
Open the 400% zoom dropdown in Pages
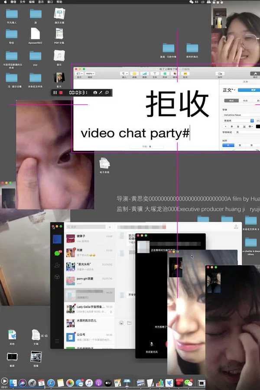coord(90,74)
